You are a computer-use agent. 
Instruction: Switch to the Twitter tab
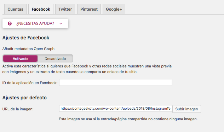tap(65, 9)
